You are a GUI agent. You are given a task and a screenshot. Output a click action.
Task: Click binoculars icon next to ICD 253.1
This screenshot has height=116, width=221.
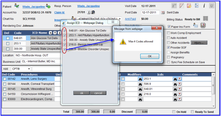pyautogui.click(x=175, y=79)
